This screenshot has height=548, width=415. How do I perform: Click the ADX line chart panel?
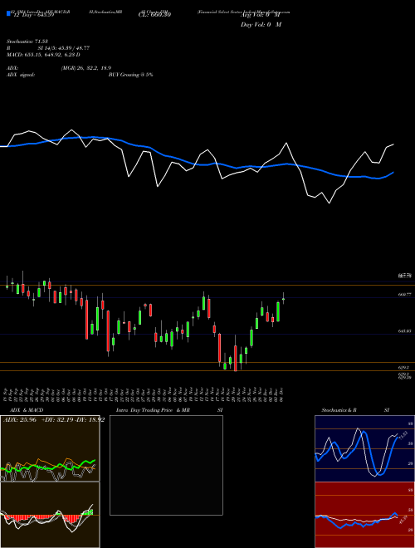click(50, 448)
